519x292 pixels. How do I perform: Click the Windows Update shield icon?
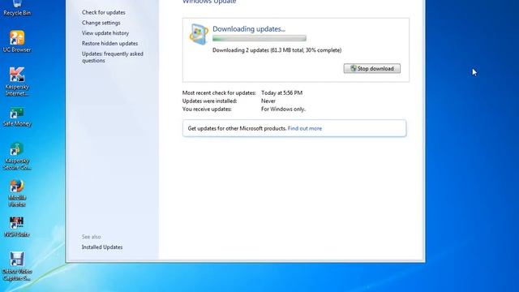pyautogui.click(x=199, y=34)
